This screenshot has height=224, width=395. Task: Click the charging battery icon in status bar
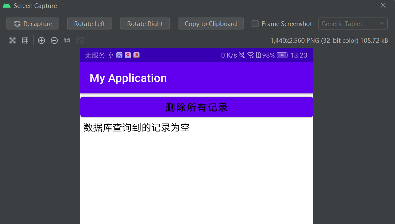pos(282,55)
